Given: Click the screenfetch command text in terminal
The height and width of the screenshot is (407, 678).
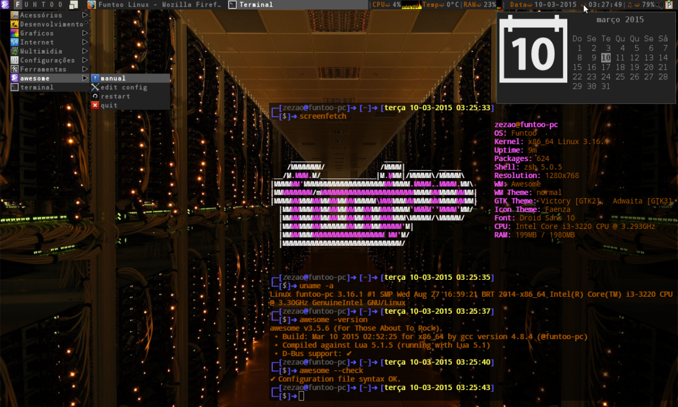Looking at the screenshot, I should pyautogui.click(x=323, y=116).
